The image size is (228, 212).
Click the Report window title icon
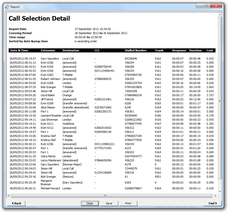7,7
